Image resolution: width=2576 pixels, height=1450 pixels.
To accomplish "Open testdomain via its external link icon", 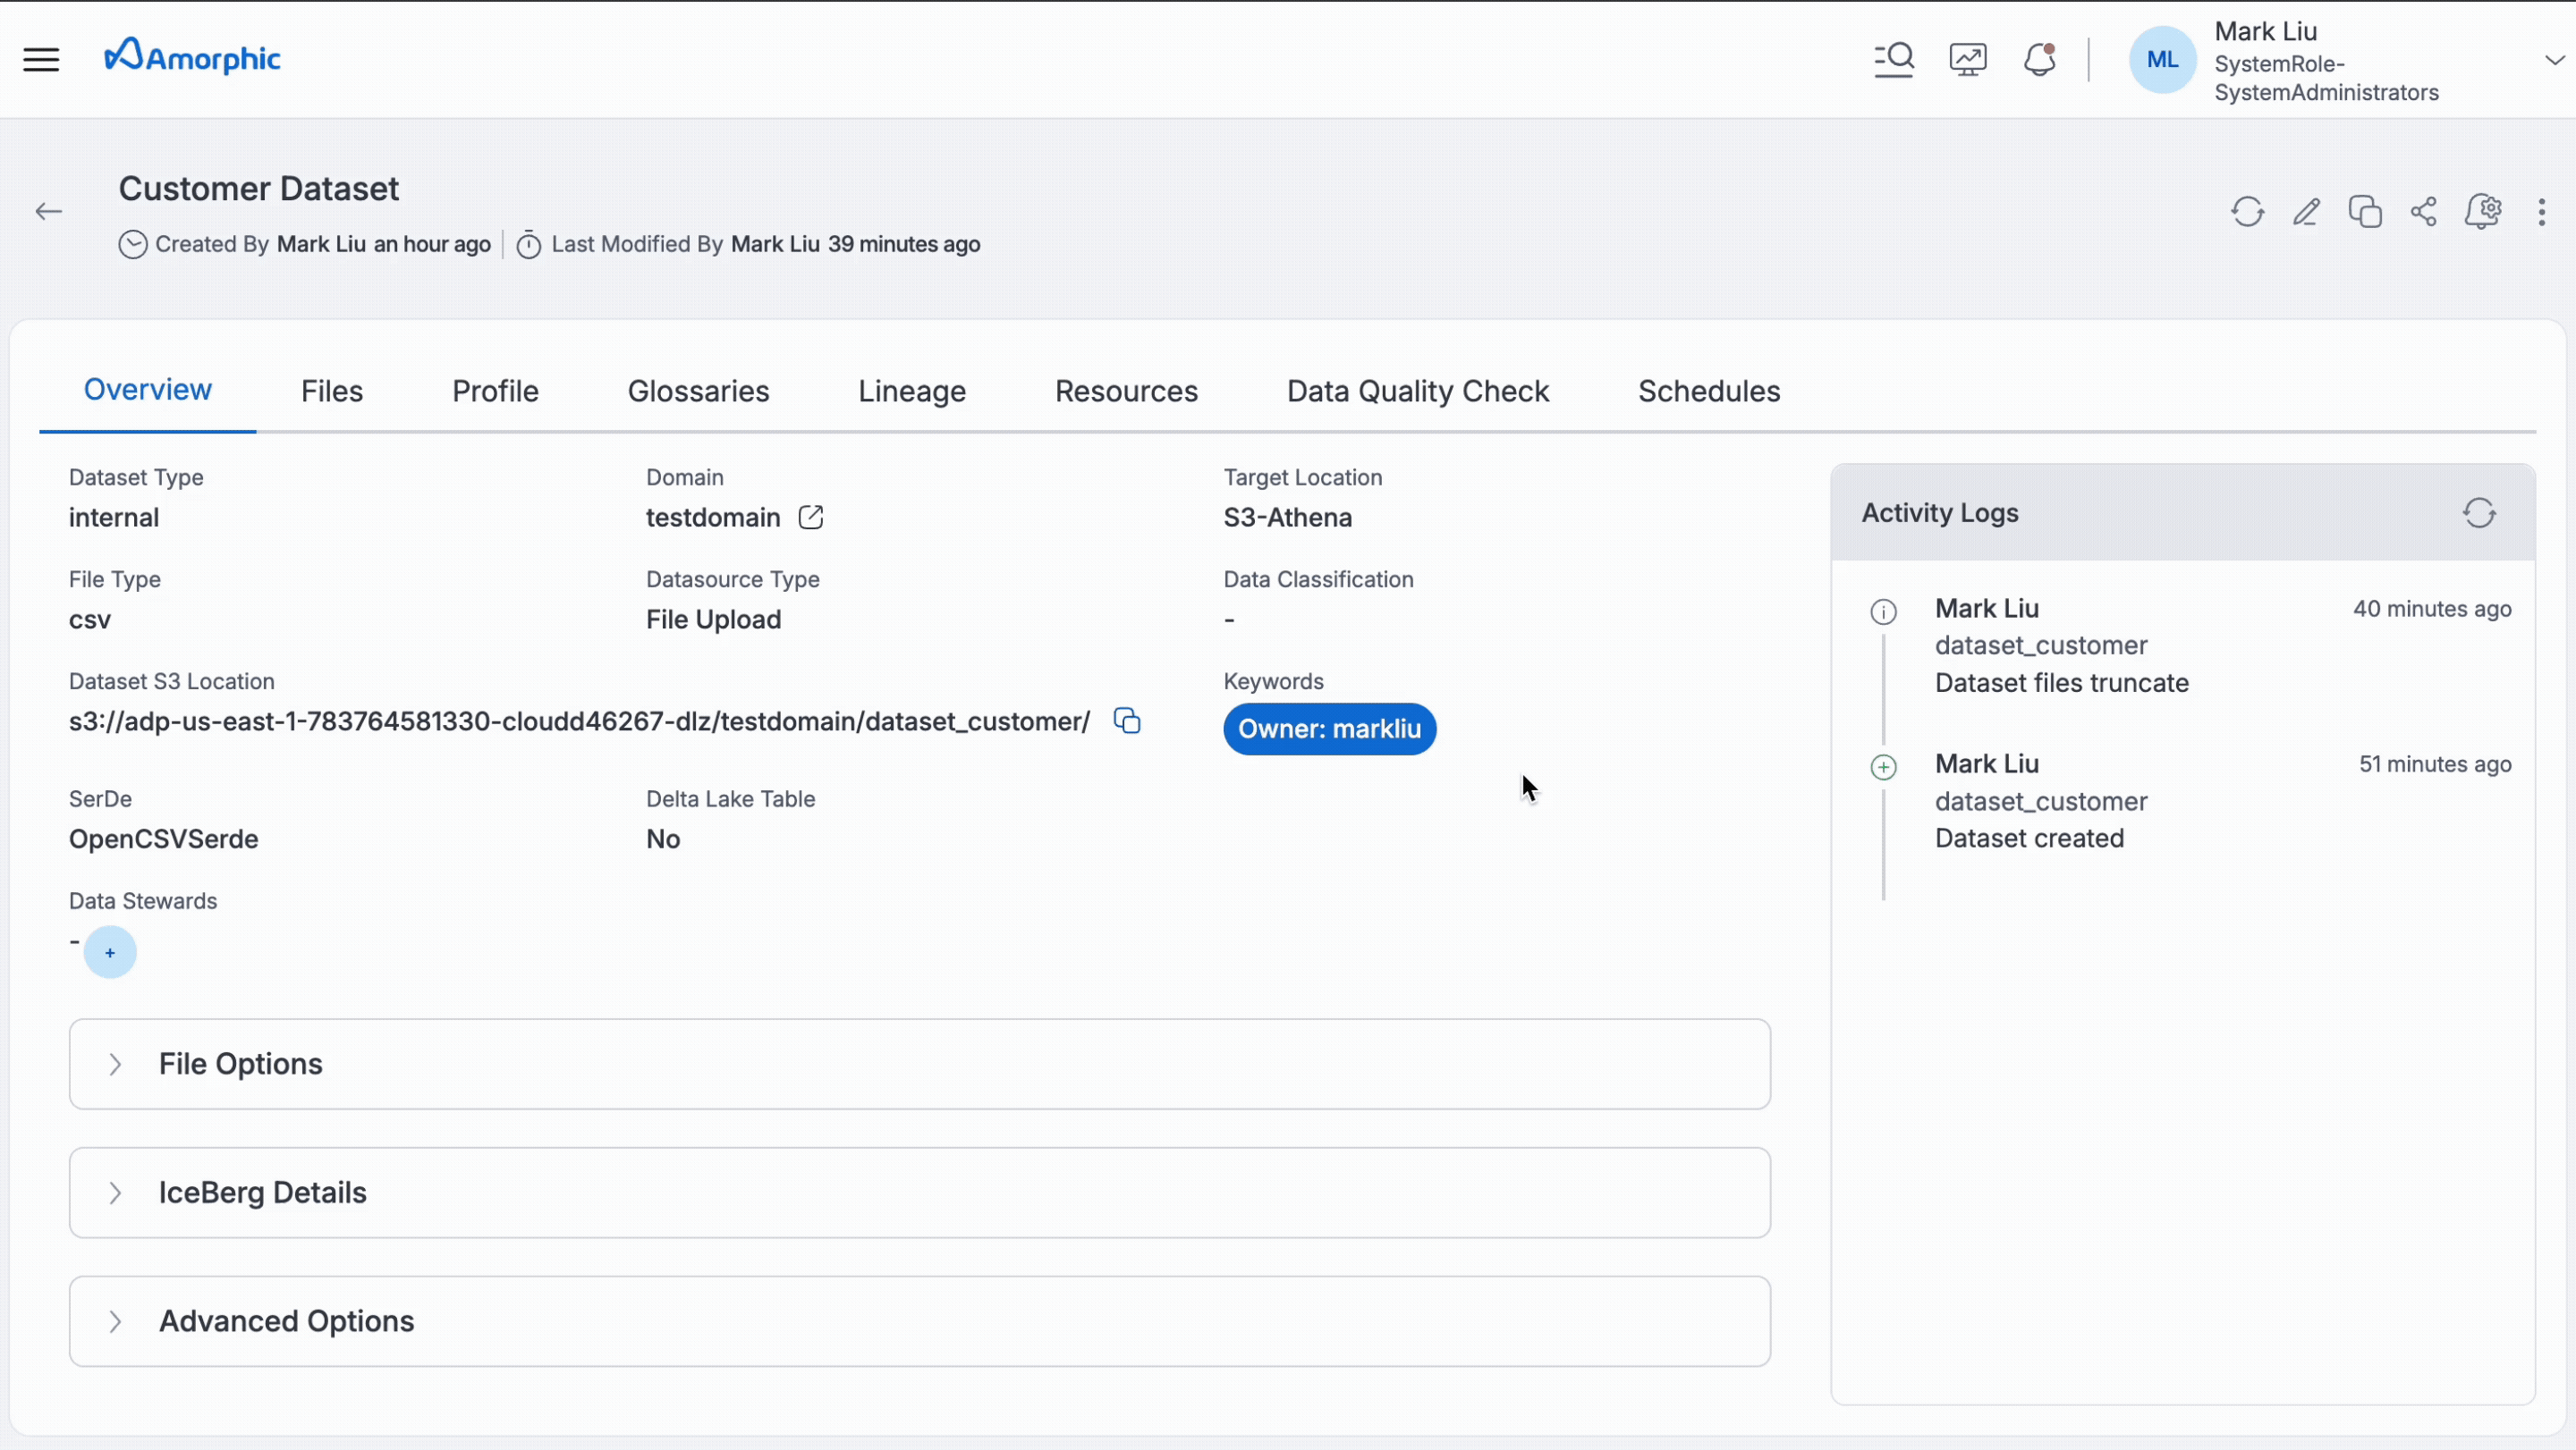I will [811, 518].
